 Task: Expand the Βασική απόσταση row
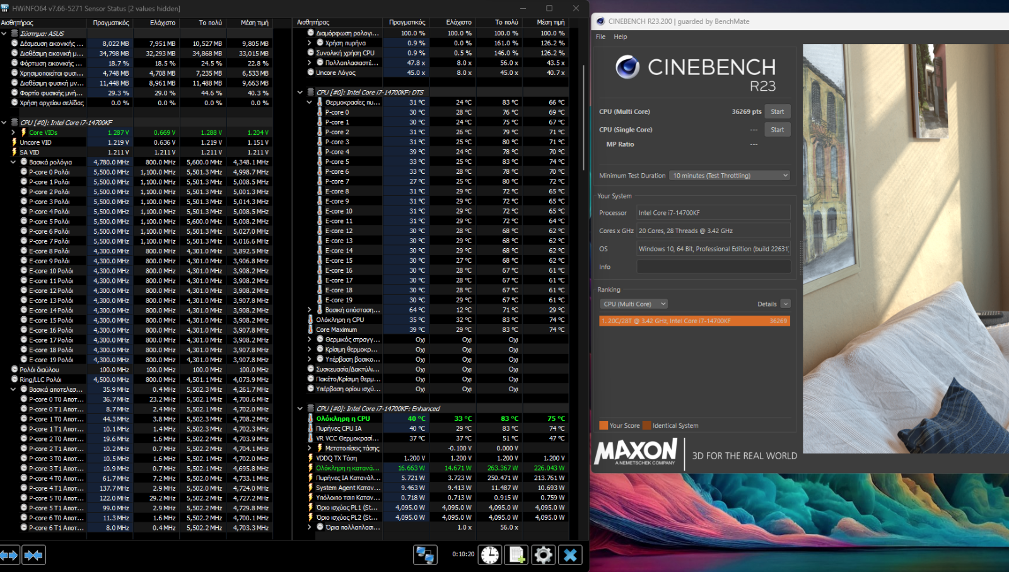[310, 310]
